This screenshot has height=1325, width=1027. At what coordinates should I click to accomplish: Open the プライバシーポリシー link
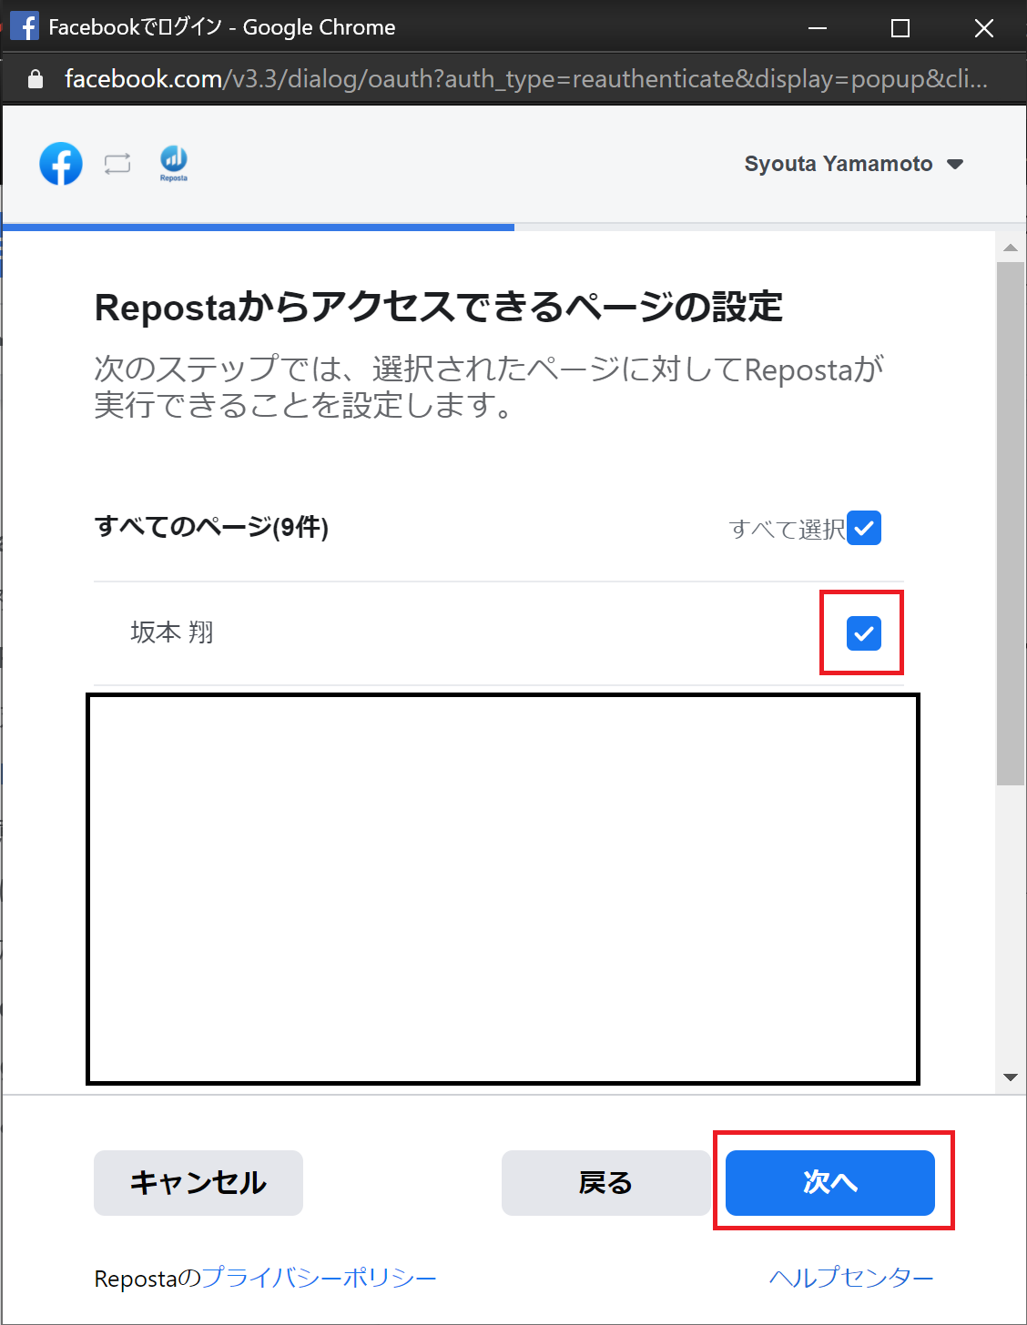[319, 1278]
